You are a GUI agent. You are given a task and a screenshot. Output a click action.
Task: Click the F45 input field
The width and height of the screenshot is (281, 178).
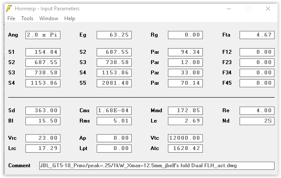[x=257, y=83]
